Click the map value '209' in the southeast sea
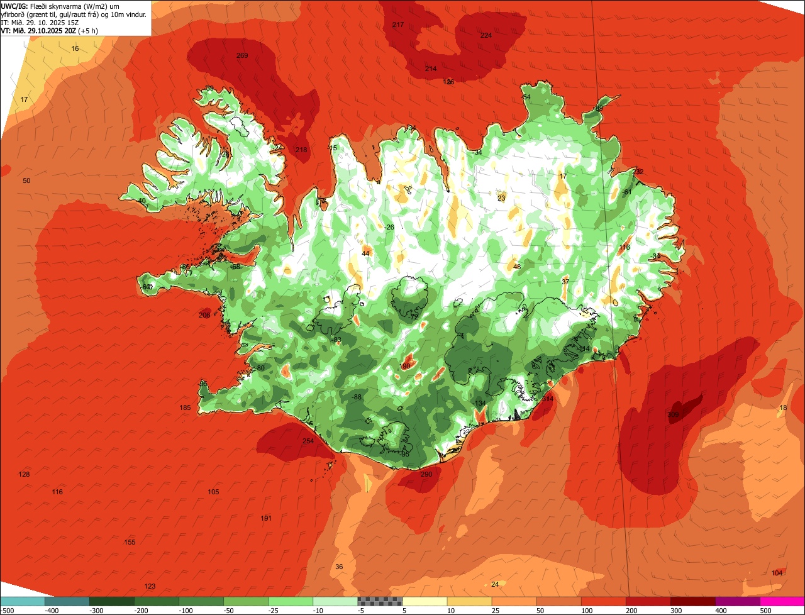The image size is (805, 615). (x=673, y=414)
